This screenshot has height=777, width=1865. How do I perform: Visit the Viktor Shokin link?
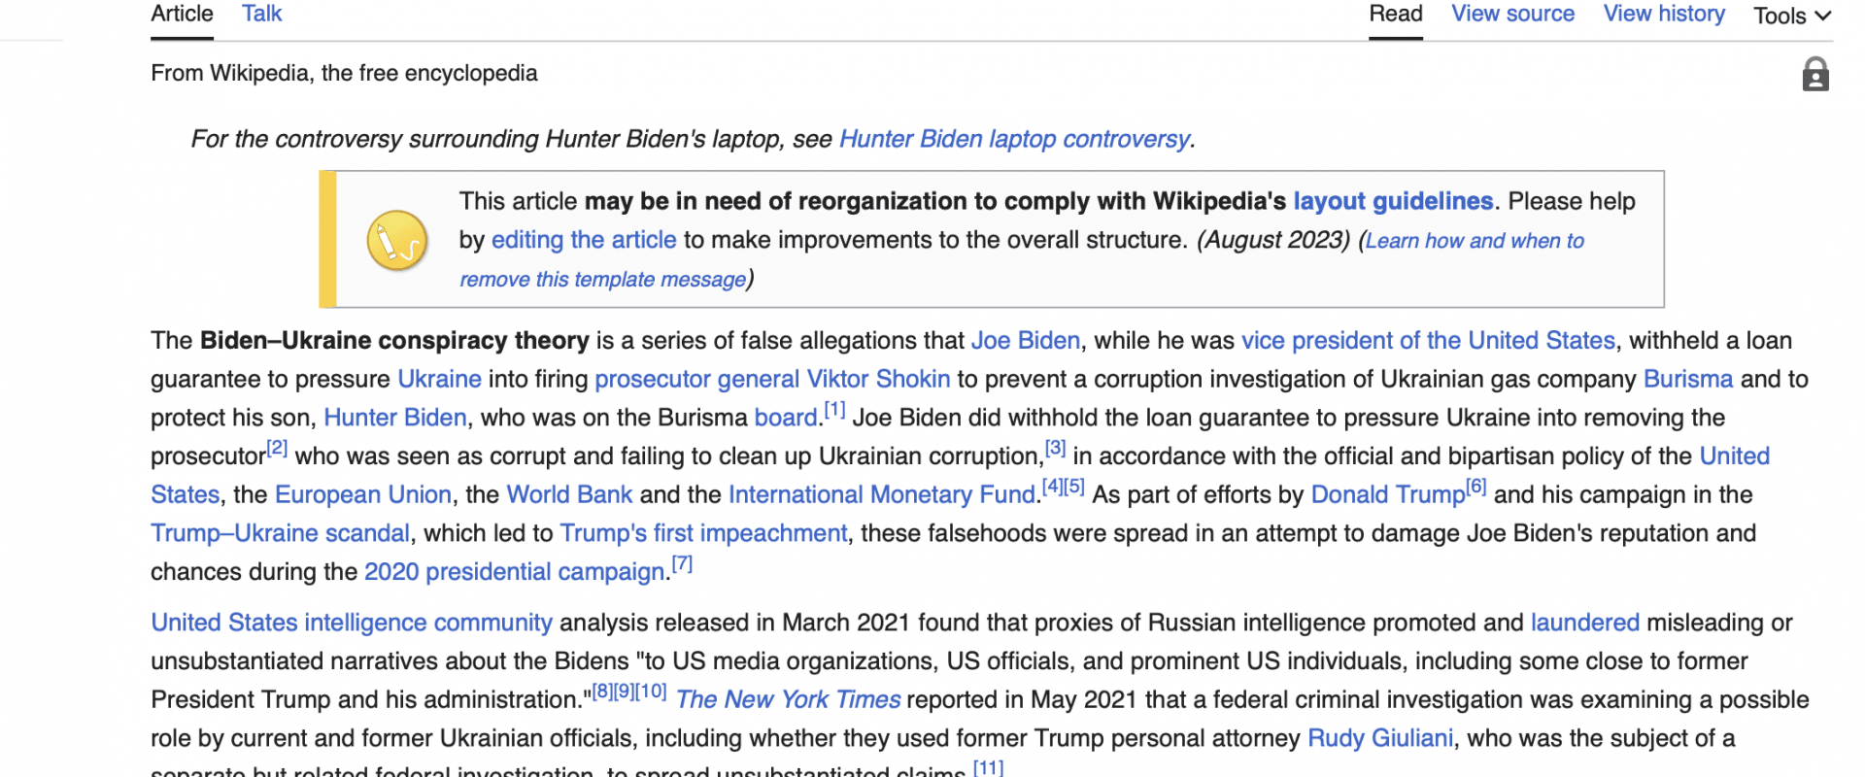(878, 379)
